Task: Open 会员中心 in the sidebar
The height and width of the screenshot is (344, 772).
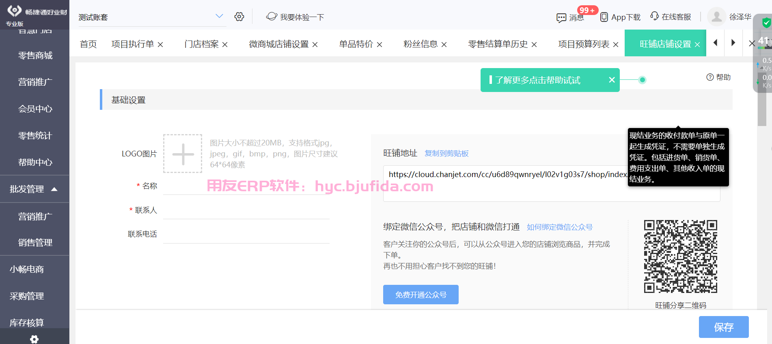Action: pyautogui.click(x=35, y=109)
